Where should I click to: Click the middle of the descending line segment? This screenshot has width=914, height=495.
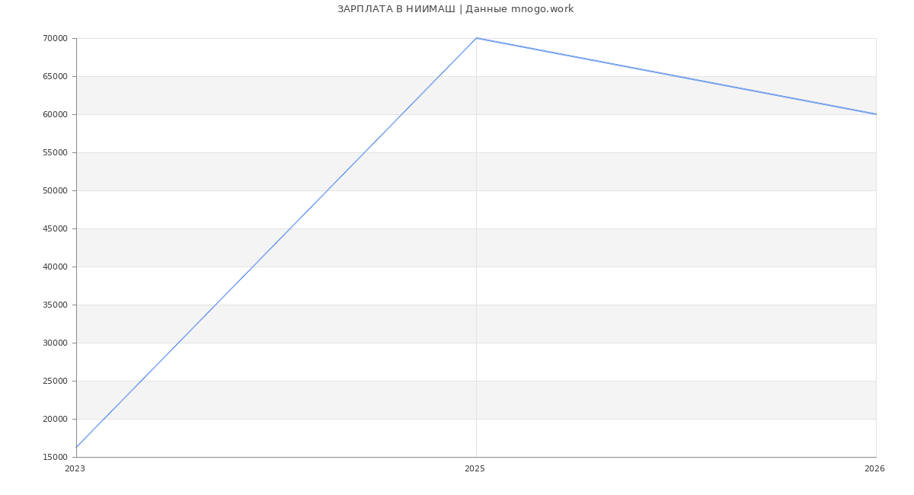point(676,76)
